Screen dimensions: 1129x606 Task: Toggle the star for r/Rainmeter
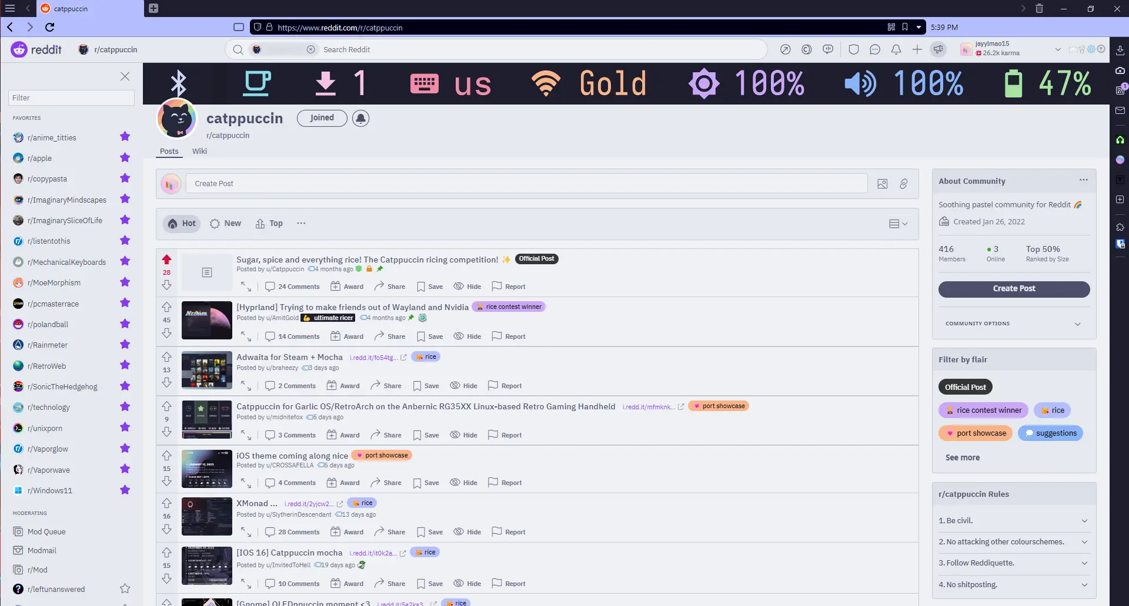(x=125, y=344)
